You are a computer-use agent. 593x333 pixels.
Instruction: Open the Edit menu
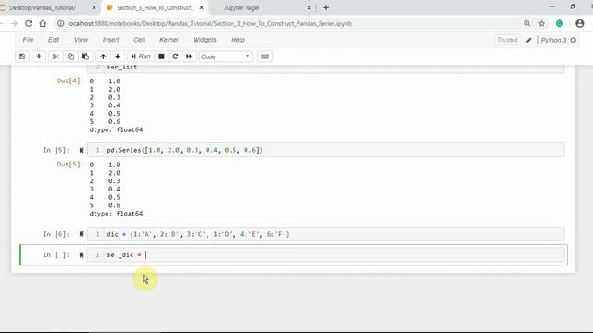pos(54,40)
